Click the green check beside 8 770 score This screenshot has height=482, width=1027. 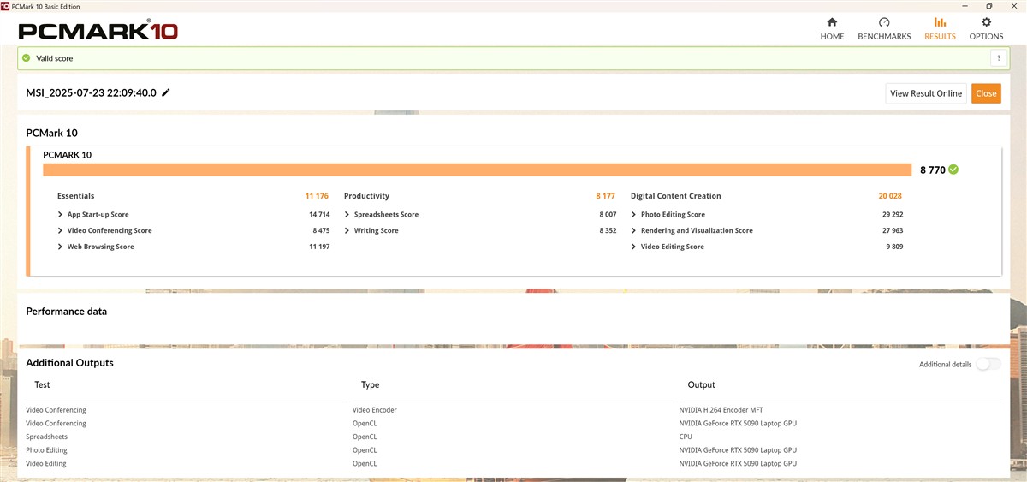[953, 170]
